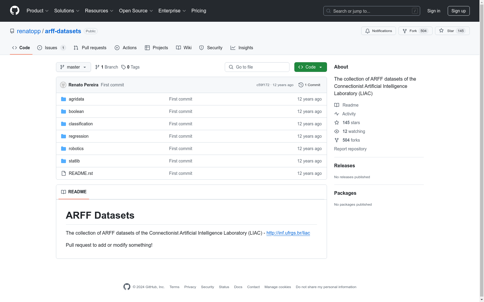Open the http://inf.ufrgs.br/liac link
This screenshot has height=302, width=484.
[x=288, y=233]
